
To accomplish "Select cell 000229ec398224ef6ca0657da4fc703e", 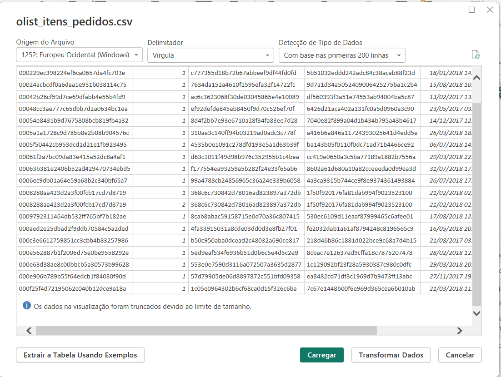I will (75, 73).
